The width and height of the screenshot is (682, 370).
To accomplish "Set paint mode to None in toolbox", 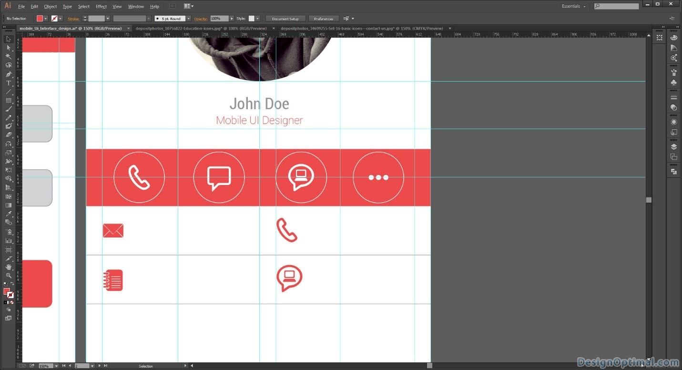I will pos(12,302).
